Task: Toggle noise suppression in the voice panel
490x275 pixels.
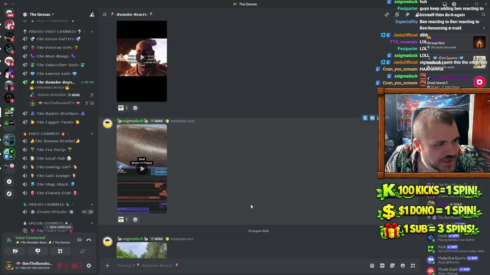Action: click(80, 240)
